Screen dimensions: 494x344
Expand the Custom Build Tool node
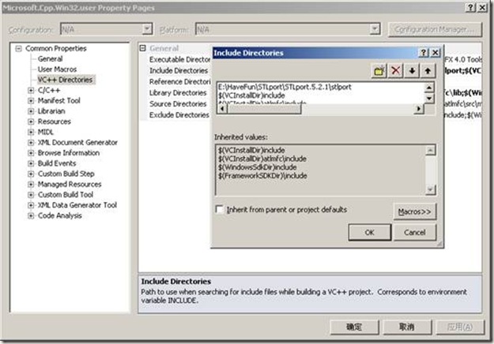tap(31, 195)
